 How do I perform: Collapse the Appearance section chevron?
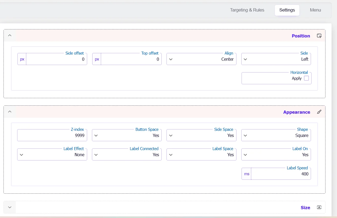pyautogui.click(x=10, y=112)
